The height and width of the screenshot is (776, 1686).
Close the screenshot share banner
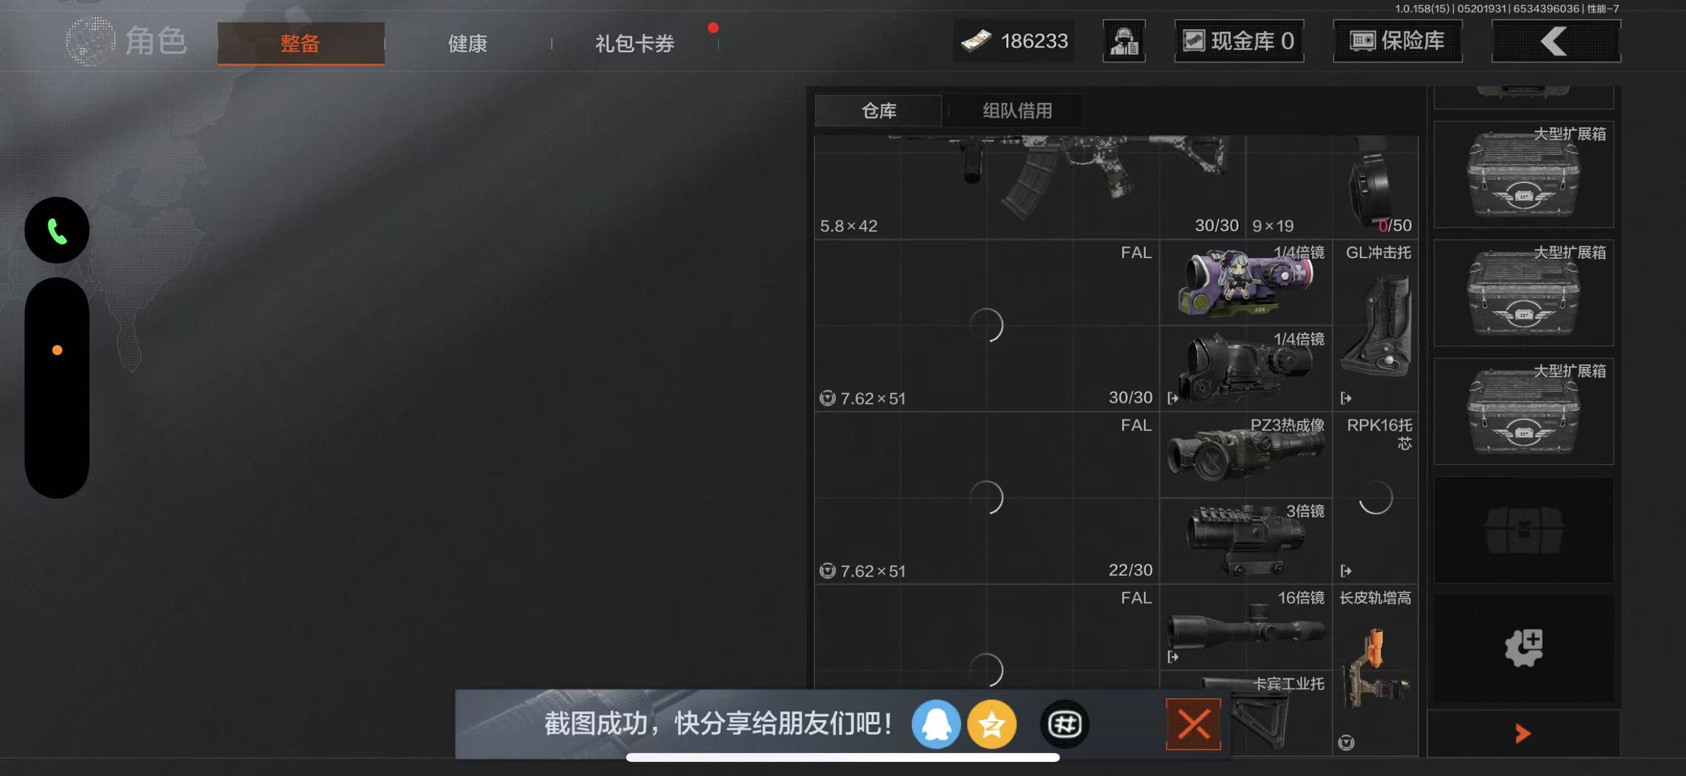click(x=1193, y=724)
